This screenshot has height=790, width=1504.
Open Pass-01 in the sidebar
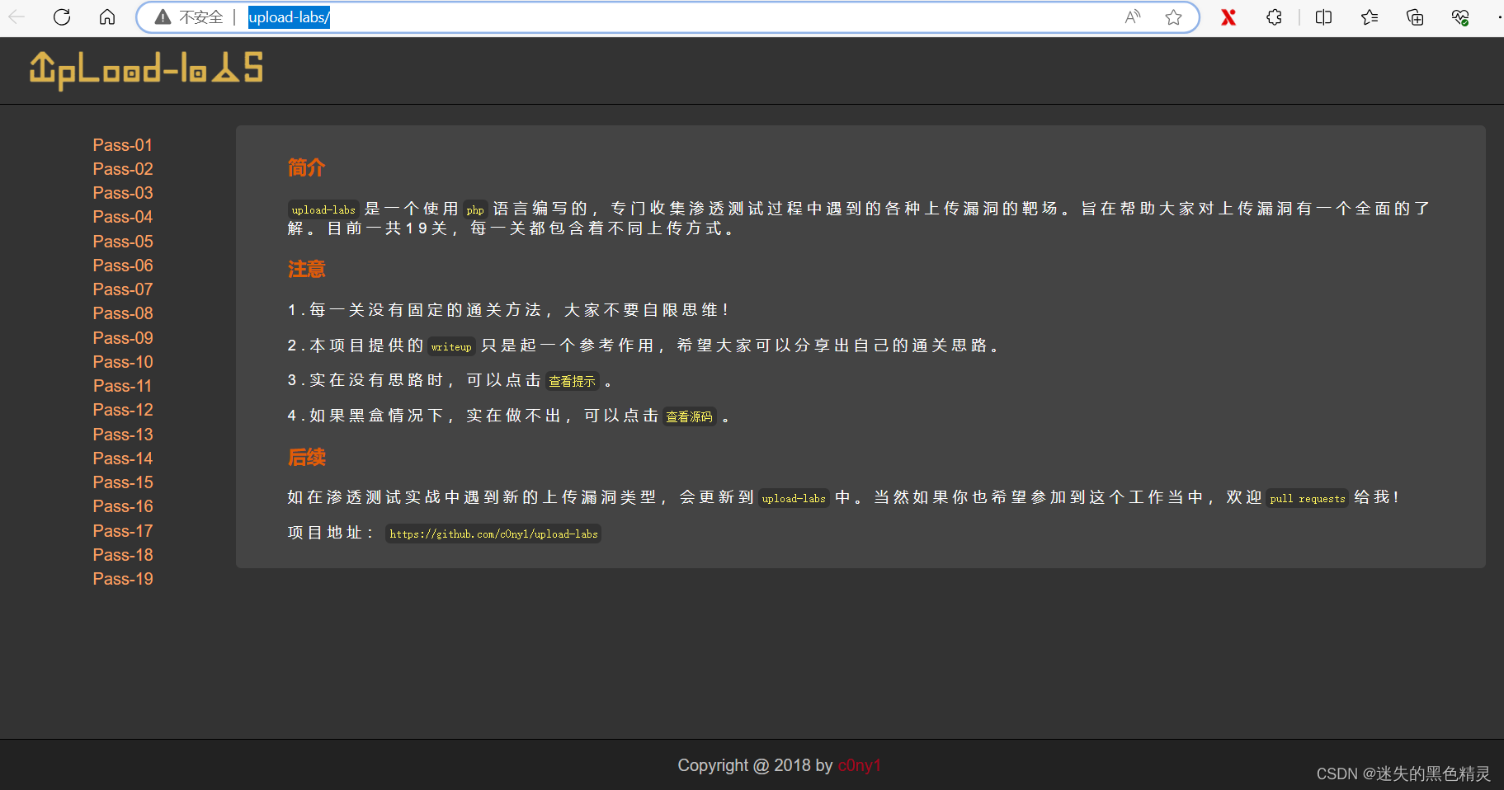[x=122, y=145]
